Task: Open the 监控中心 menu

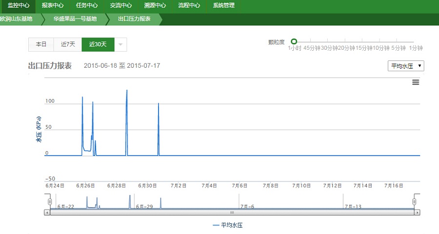Action: click(x=19, y=6)
